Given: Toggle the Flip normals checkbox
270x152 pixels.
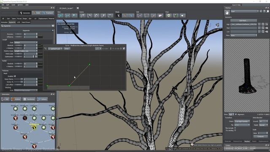Looking at the screenshot, I should coord(235,128).
